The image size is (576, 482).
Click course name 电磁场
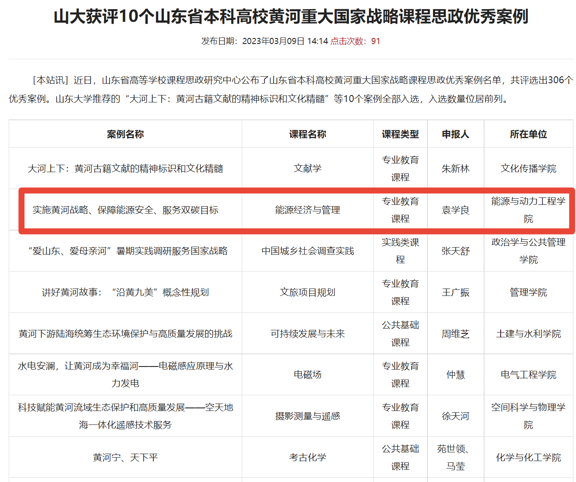click(308, 375)
